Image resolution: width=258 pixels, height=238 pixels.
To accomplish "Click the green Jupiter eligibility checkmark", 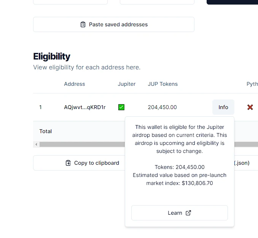I will point(121,107).
